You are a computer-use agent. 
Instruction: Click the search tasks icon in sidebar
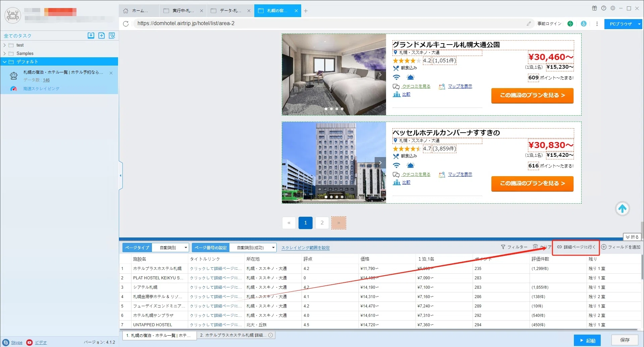point(112,36)
